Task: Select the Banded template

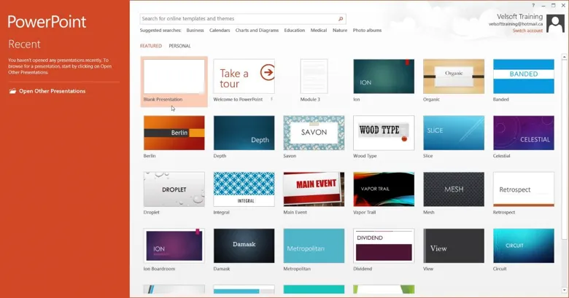Action: point(524,77)
